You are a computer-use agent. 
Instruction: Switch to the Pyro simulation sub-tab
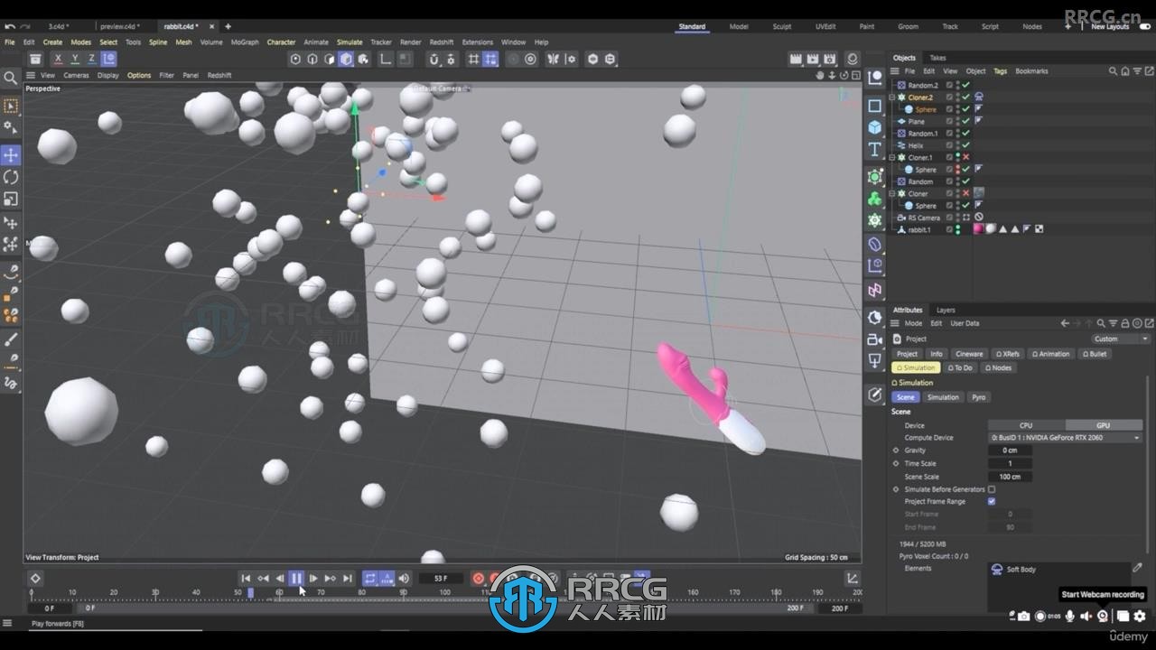point(979,397)
